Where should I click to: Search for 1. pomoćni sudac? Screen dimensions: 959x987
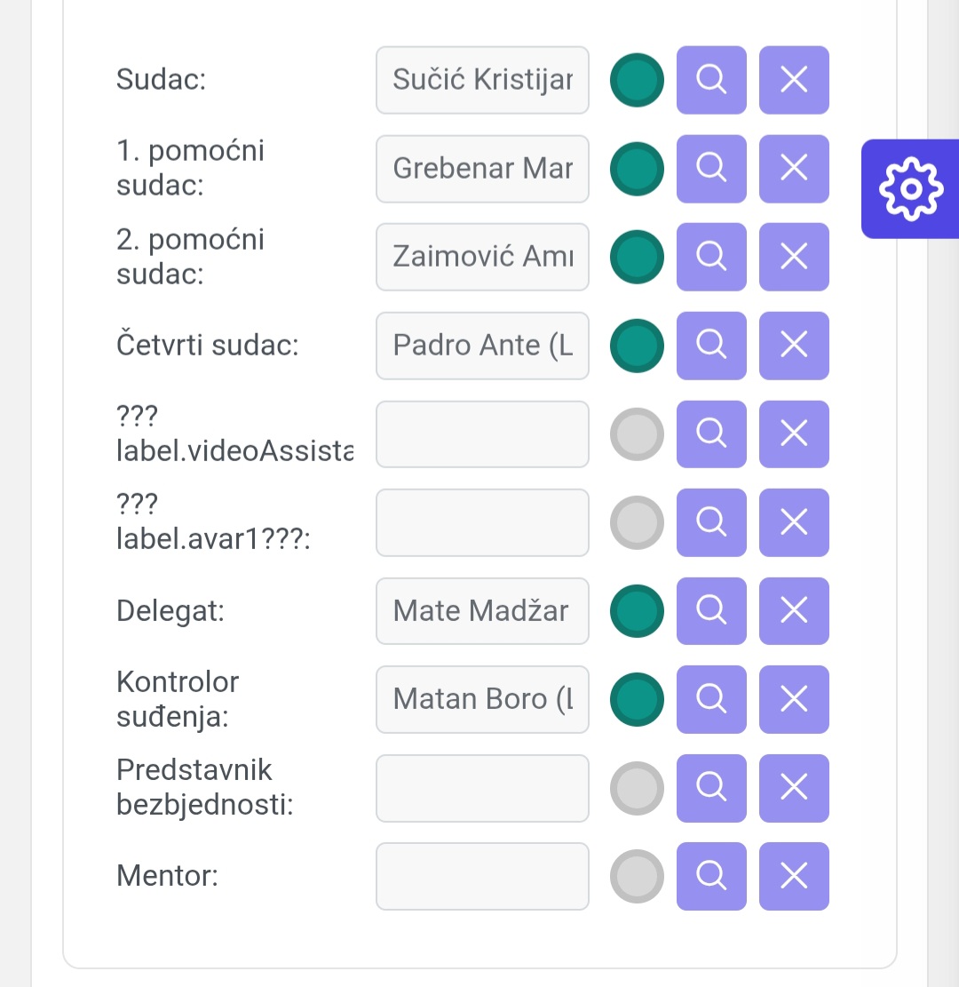[711, 169]
